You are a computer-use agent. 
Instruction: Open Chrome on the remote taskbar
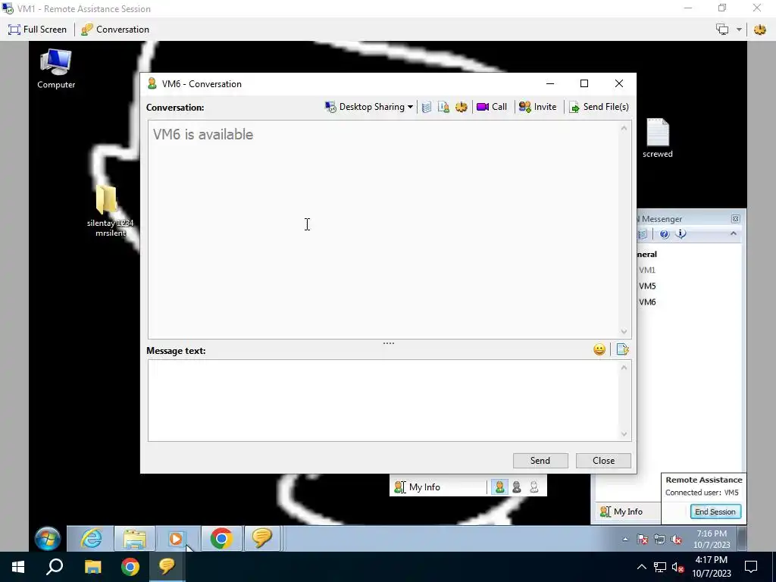(x=222, y=539)
